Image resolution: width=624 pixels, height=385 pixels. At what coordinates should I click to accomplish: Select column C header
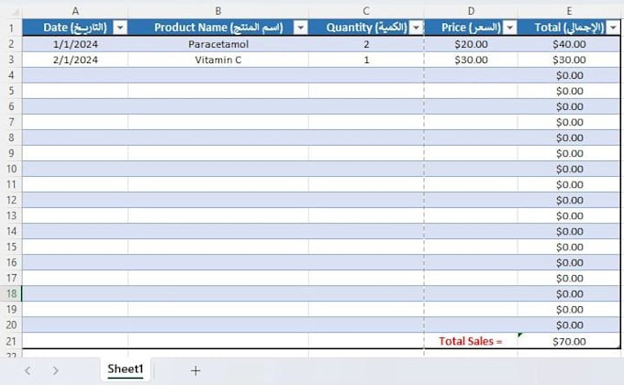pos(366,11)
